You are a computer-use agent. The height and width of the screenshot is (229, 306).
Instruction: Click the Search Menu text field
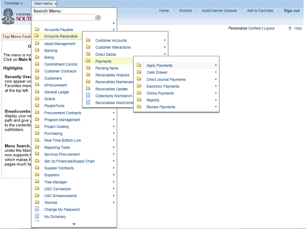pyautogui.click(x=63, y=18)
